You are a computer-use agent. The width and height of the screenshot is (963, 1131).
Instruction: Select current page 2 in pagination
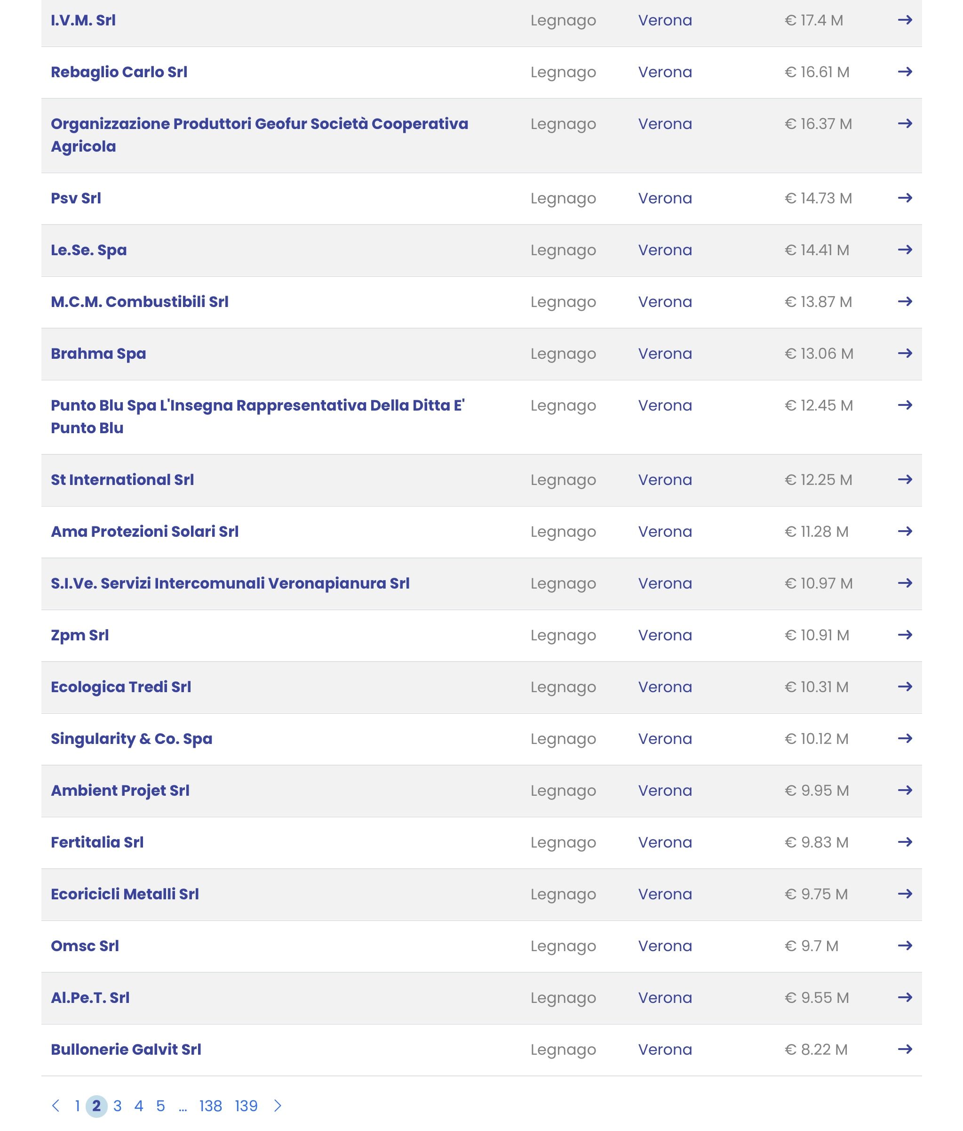pos(96,1107)
